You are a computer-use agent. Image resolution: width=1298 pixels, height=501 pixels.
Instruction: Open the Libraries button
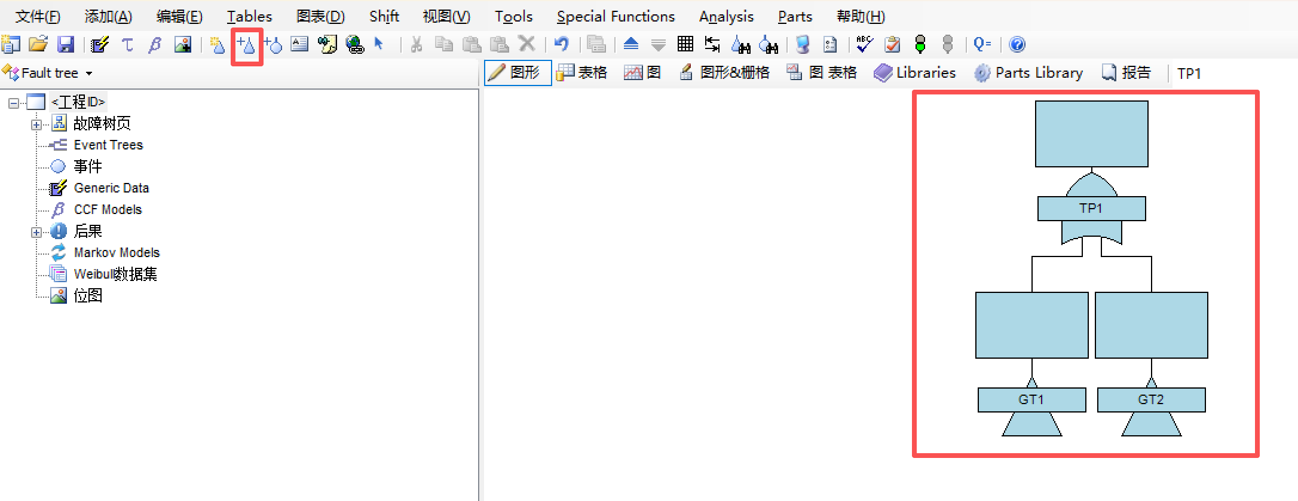(x=914, y=73)
